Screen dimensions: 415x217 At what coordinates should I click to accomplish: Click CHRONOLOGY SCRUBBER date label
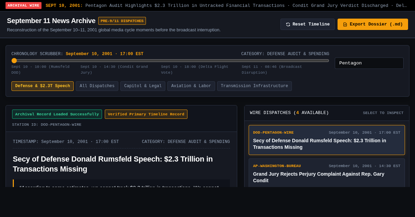(x=77, y=54)
